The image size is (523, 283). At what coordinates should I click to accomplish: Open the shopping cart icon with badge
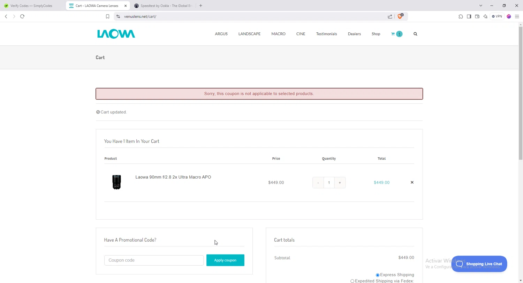397,34
